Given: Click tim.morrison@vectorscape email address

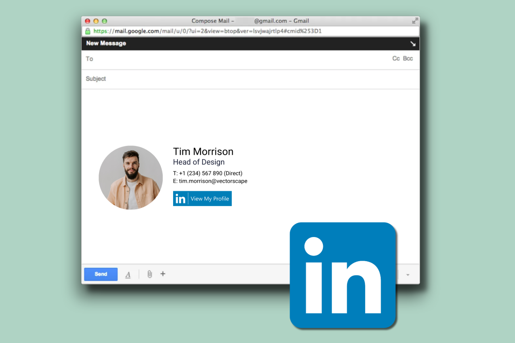Looking at the screenshot, I should pos(213,181).
